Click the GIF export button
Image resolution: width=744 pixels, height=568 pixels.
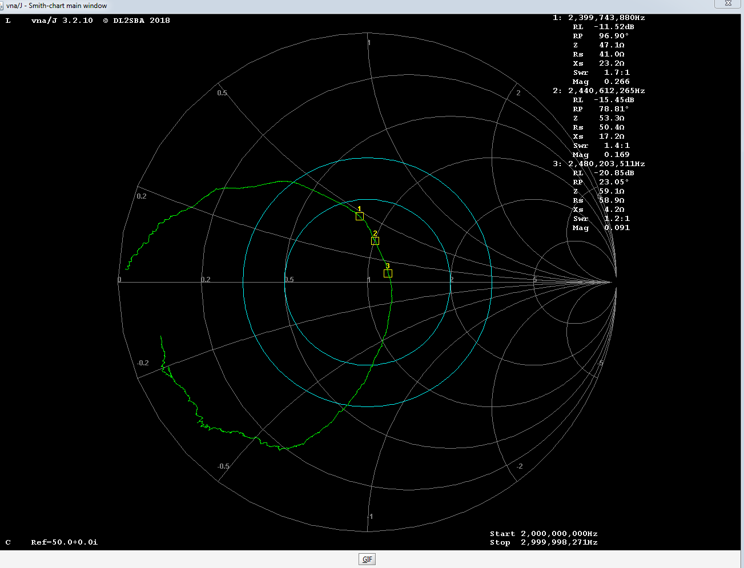(367, 559)
